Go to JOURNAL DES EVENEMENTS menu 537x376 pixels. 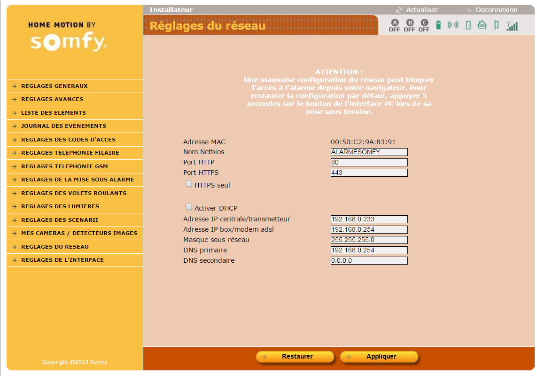(63, 126)
